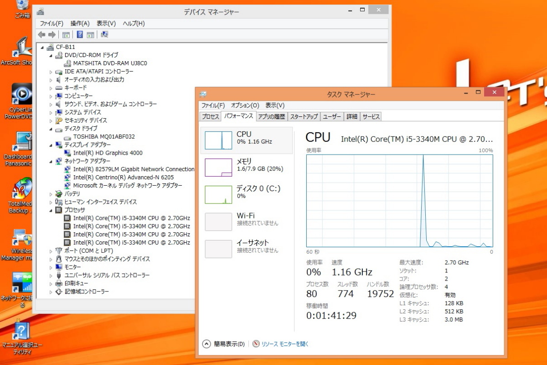This screenshot has height=365, width=547.
Task: Select Intel(R) HD Graphics 4000 adapter
Action: (x=108, y=153)
